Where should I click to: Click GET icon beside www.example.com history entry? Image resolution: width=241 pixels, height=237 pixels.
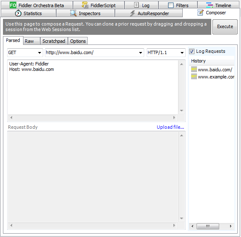click(194, 76)
